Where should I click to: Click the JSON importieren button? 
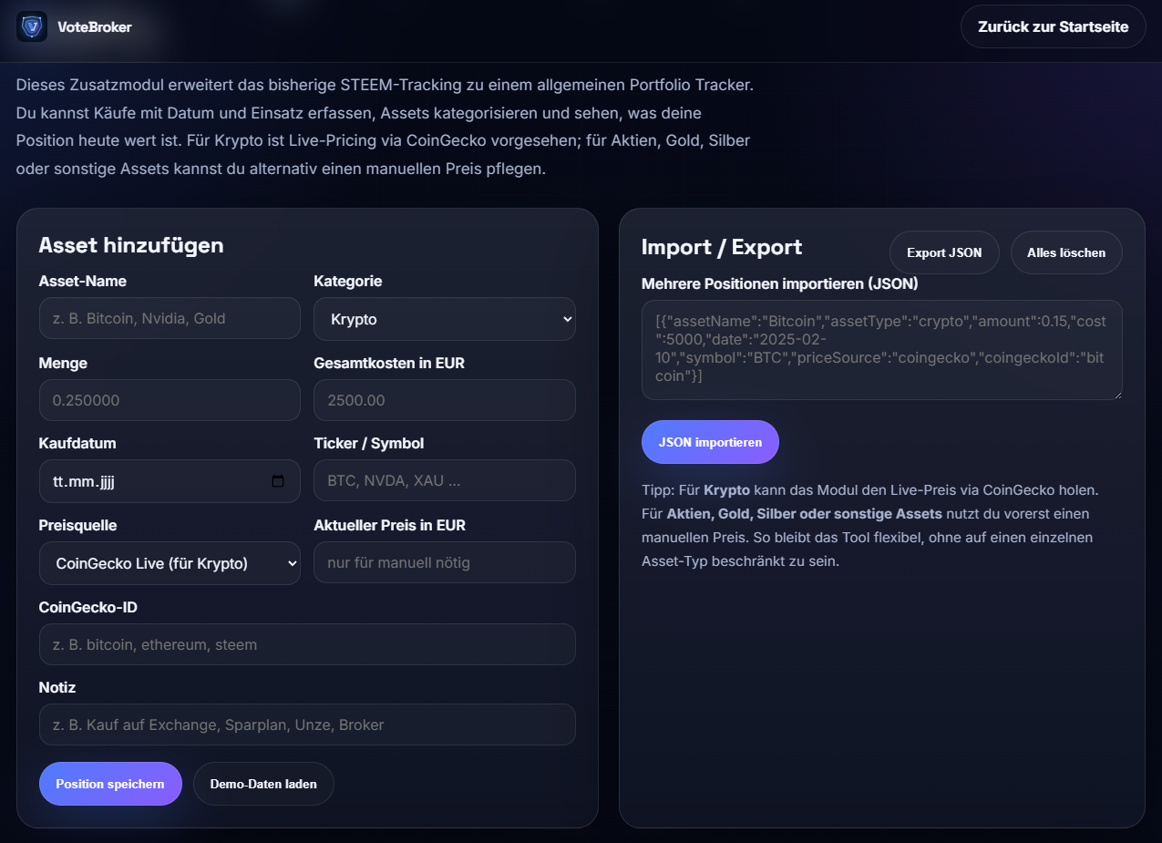pos(710,442)
